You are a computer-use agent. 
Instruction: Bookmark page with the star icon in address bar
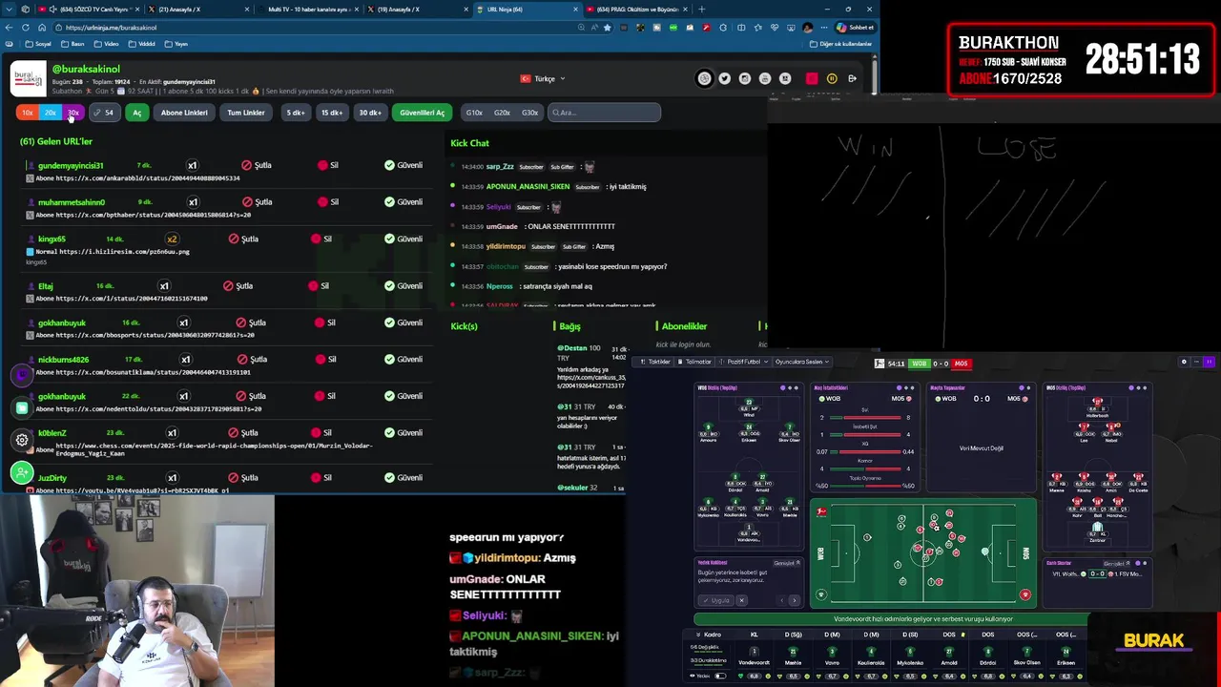click(609, 28)
